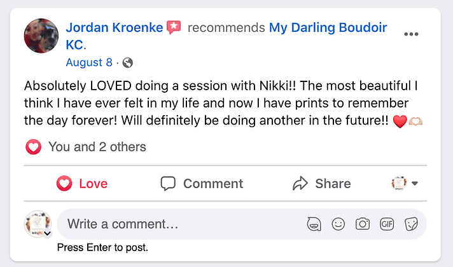Screen dimensions: 453x267
Task: Open the sticker picker in comment box
Action: (x=411, y=224)
